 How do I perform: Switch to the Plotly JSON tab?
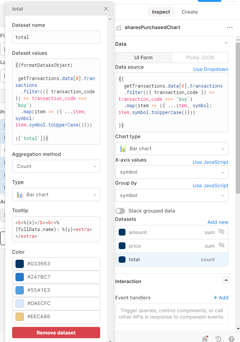point(200,58)
